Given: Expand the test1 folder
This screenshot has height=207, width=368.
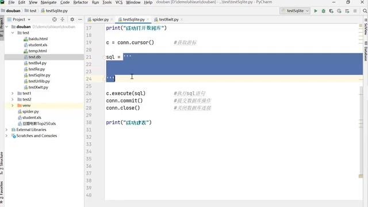Looking at the screenshot, I should (13, 93).
